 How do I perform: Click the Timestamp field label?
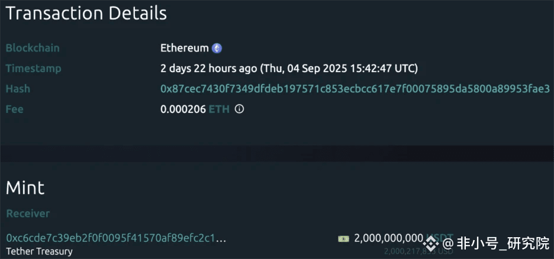coord(33,69)
